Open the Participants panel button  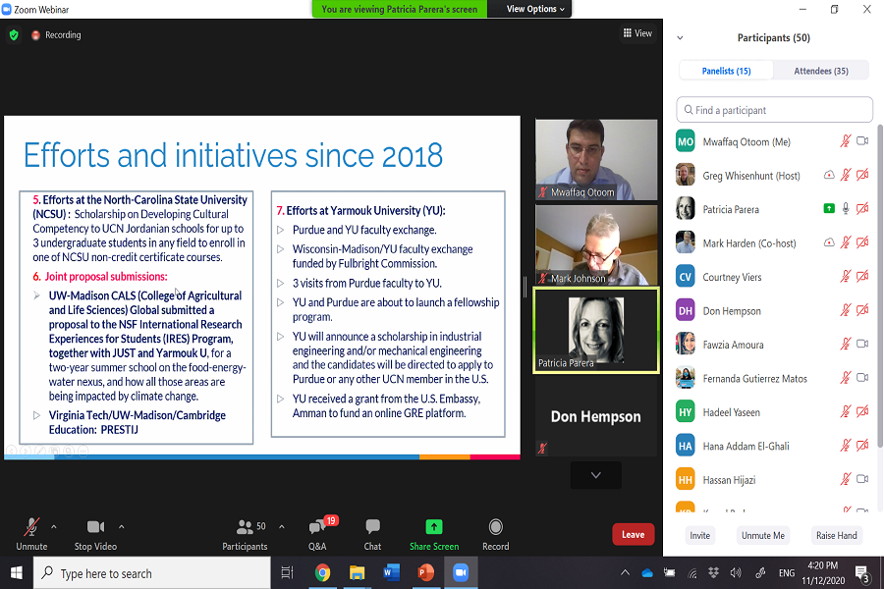point(245,534)
